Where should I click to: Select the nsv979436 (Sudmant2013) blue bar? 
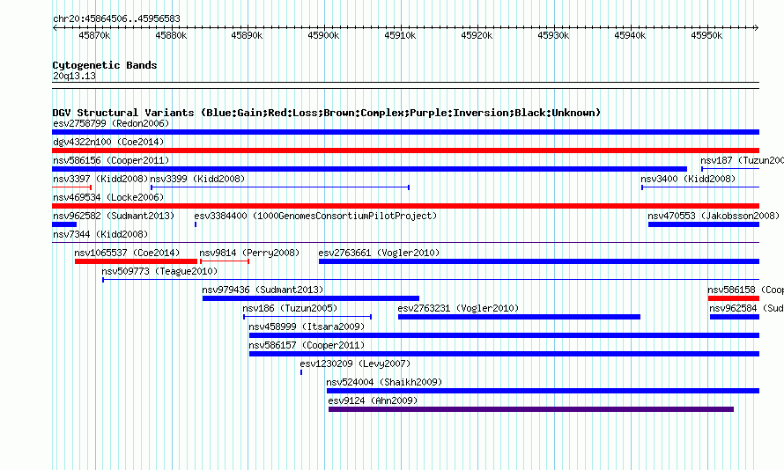(x=310, y=298)
